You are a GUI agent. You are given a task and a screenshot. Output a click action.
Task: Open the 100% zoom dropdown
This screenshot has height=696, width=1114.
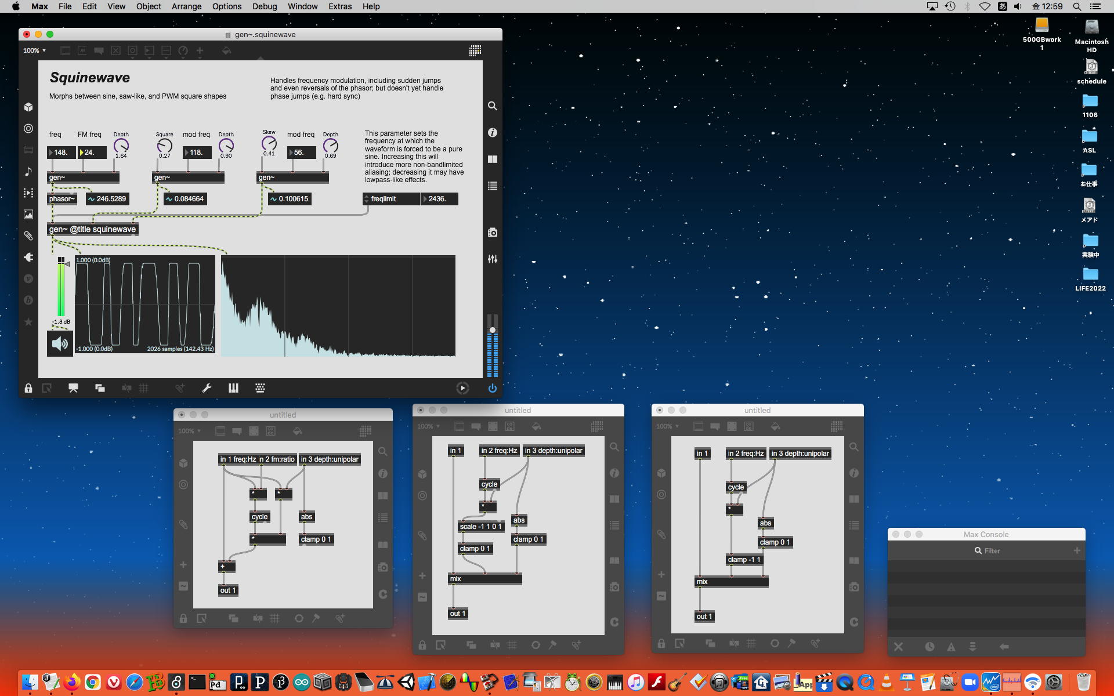coord(34,50)
